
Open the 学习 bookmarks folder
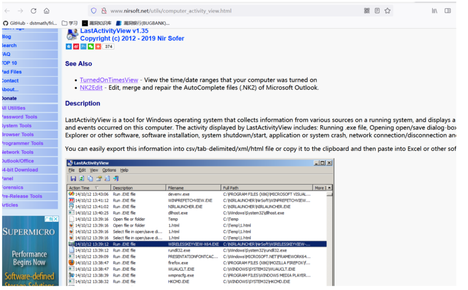point(70,23)
